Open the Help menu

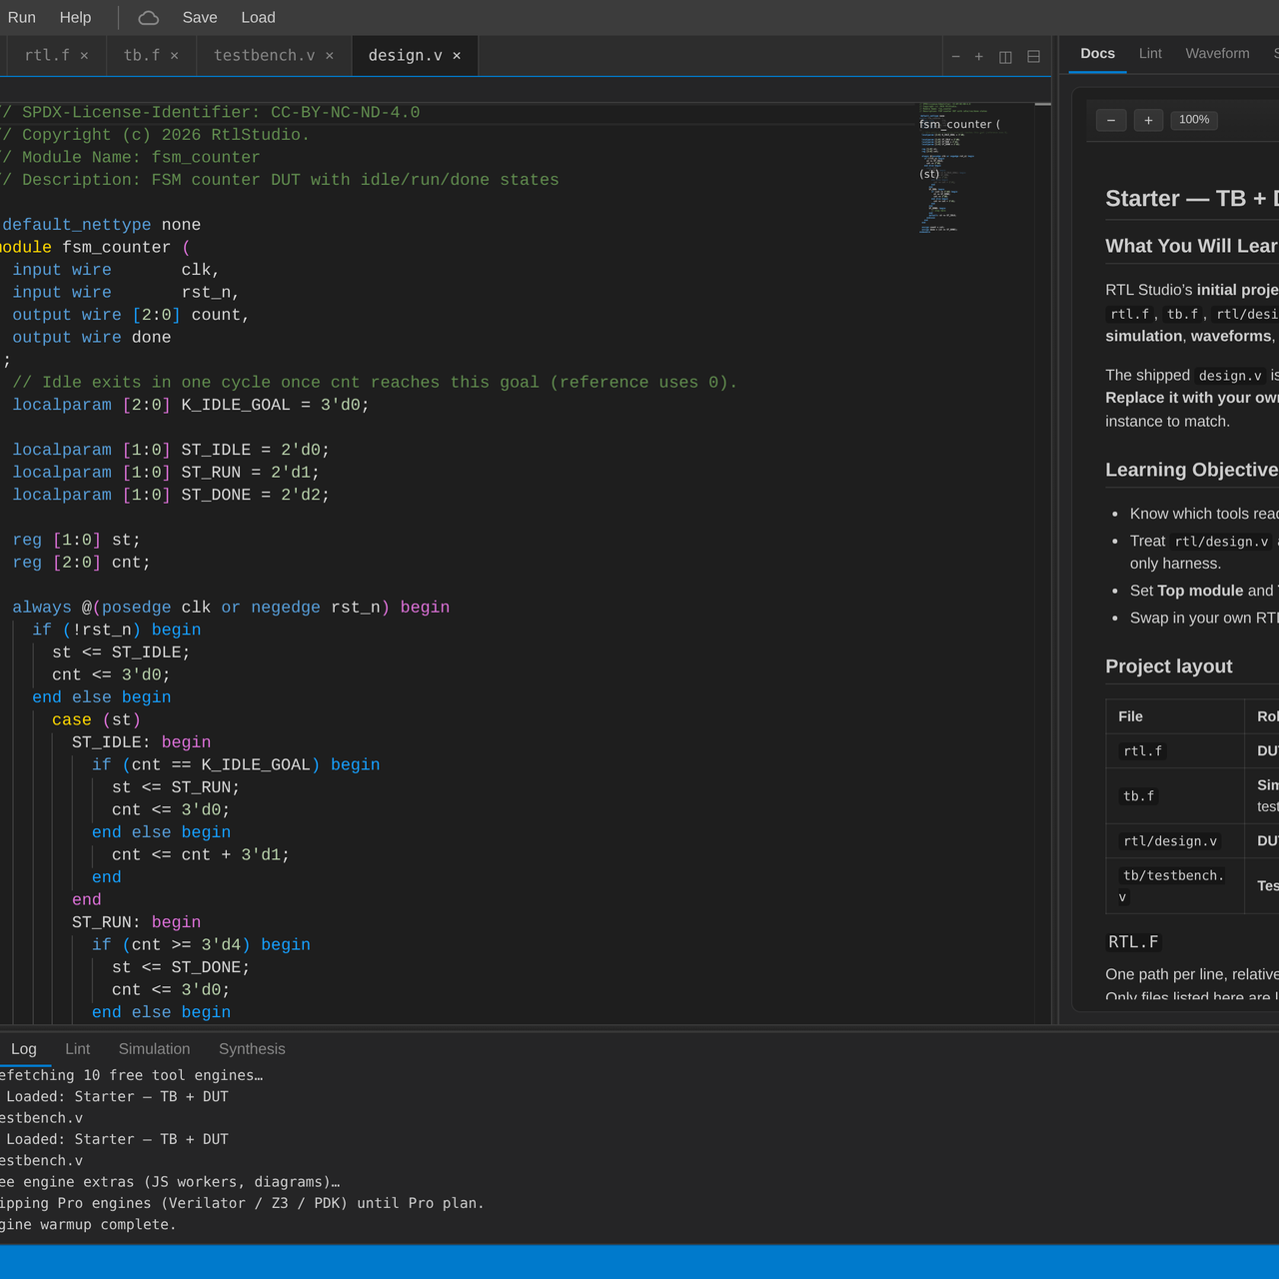click(75, 18)
